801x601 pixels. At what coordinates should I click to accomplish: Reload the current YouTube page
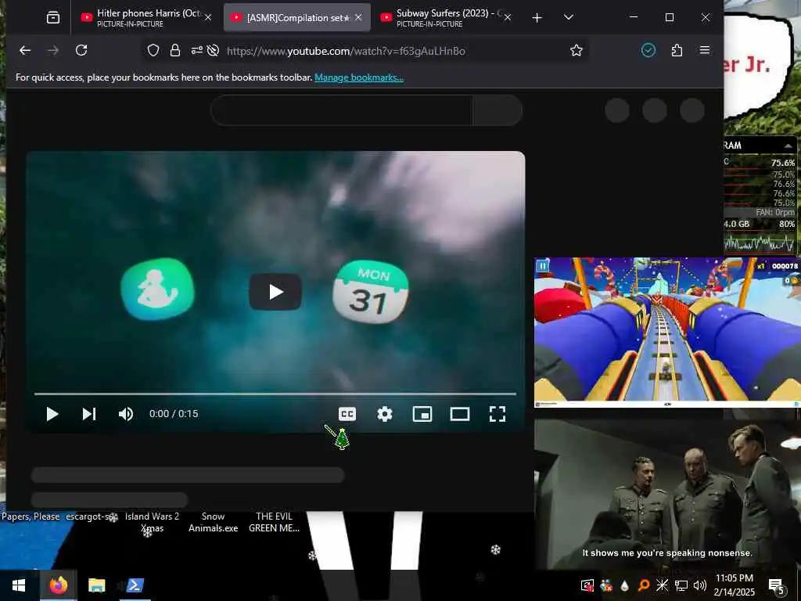click(x=81, y=50)
